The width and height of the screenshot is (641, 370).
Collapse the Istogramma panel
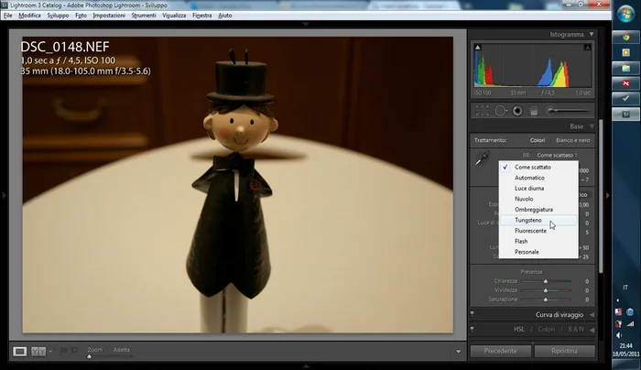(591, 35)
